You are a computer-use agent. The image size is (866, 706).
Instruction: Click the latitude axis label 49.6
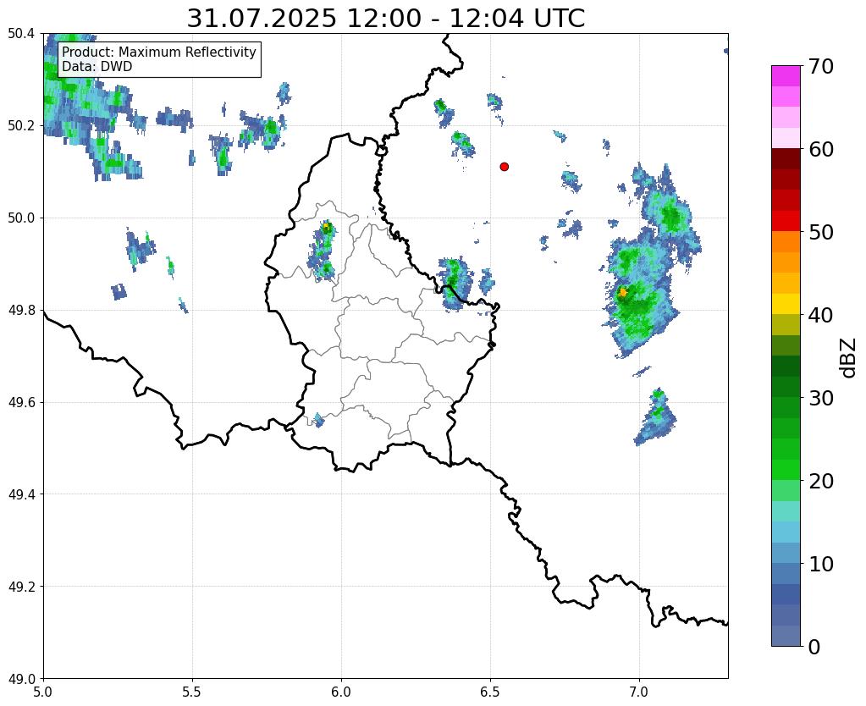(x=21, y=402)
